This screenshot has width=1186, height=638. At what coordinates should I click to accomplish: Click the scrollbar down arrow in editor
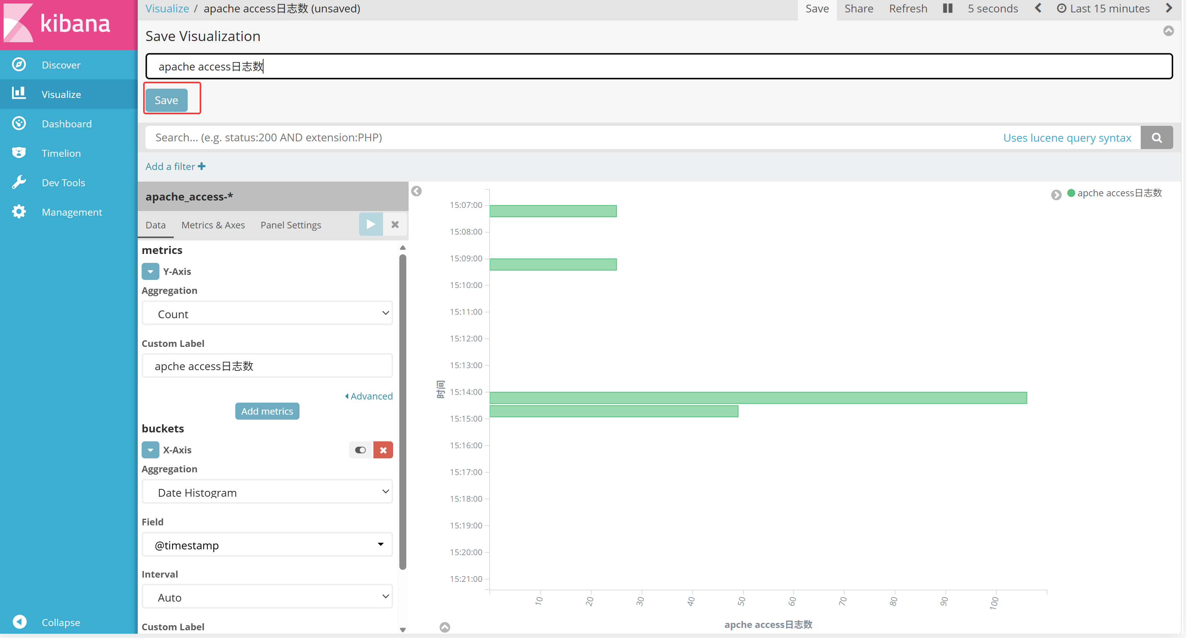(403, 630)
